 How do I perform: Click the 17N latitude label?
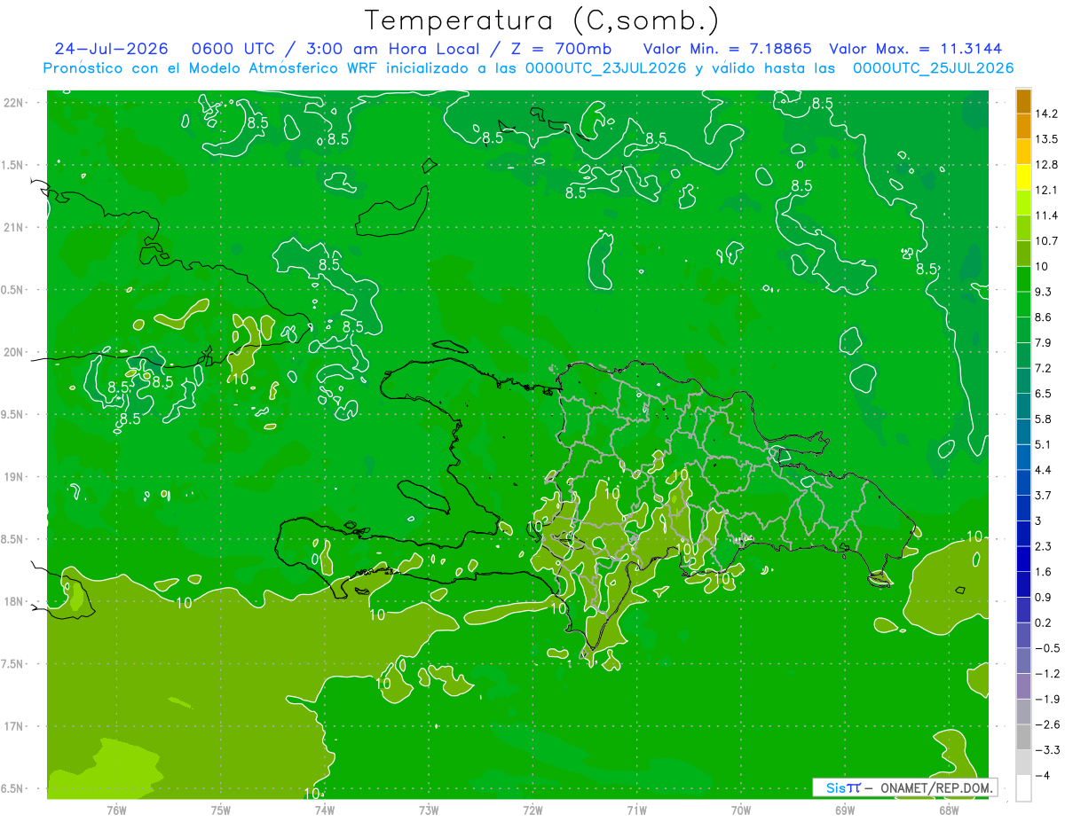12,726
